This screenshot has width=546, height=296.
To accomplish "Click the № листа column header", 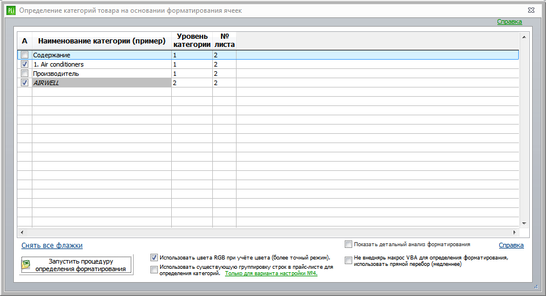I will coord(224,41).
